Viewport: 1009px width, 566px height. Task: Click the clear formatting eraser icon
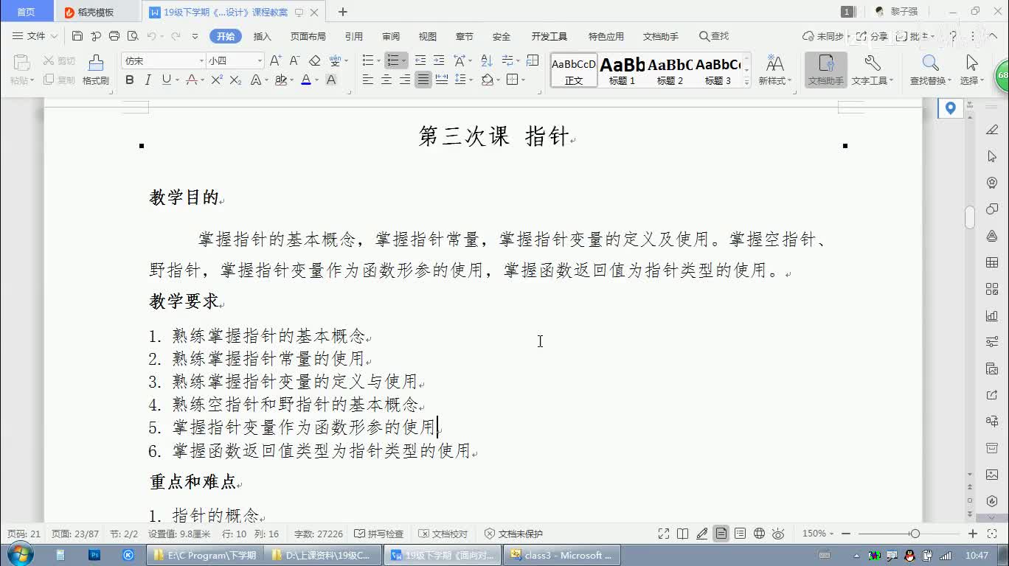click(x=315, y=60)
